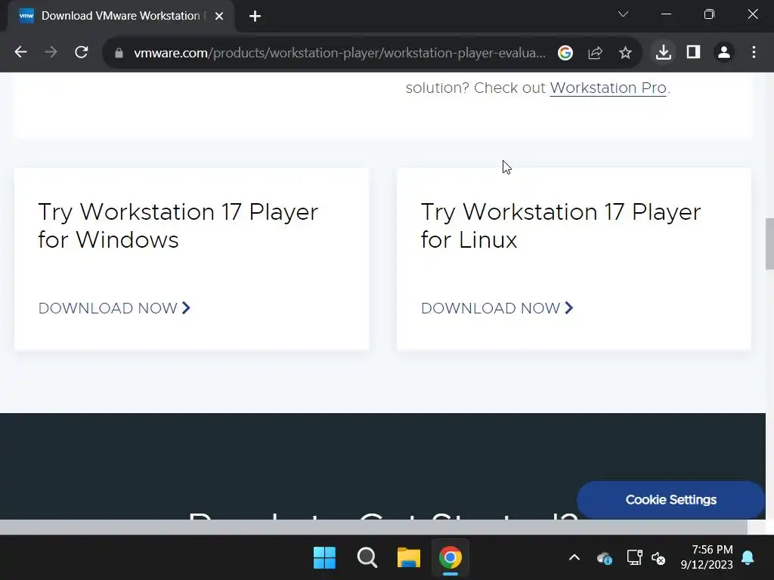
Task: Restore down the Chrome window
Action: click(x=709, y=14)
